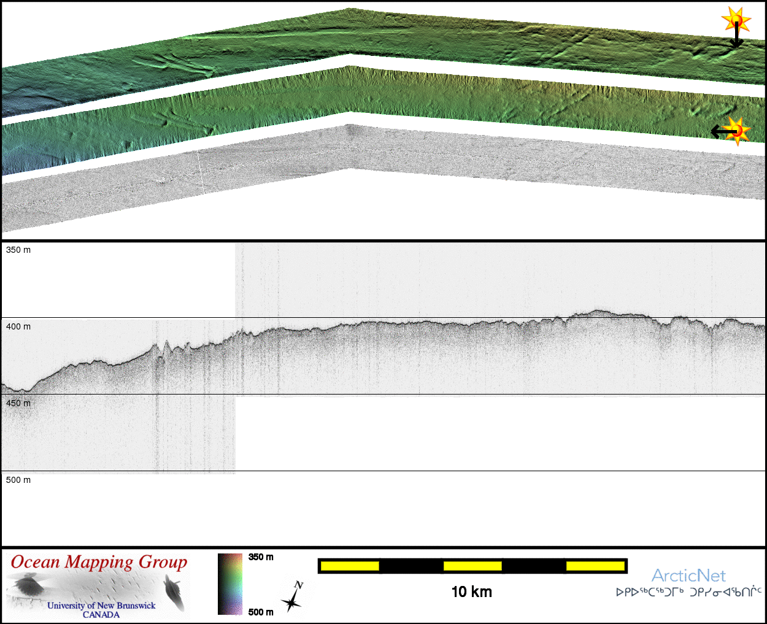Click the rainbow depth color scale bar

click(230, 584)
